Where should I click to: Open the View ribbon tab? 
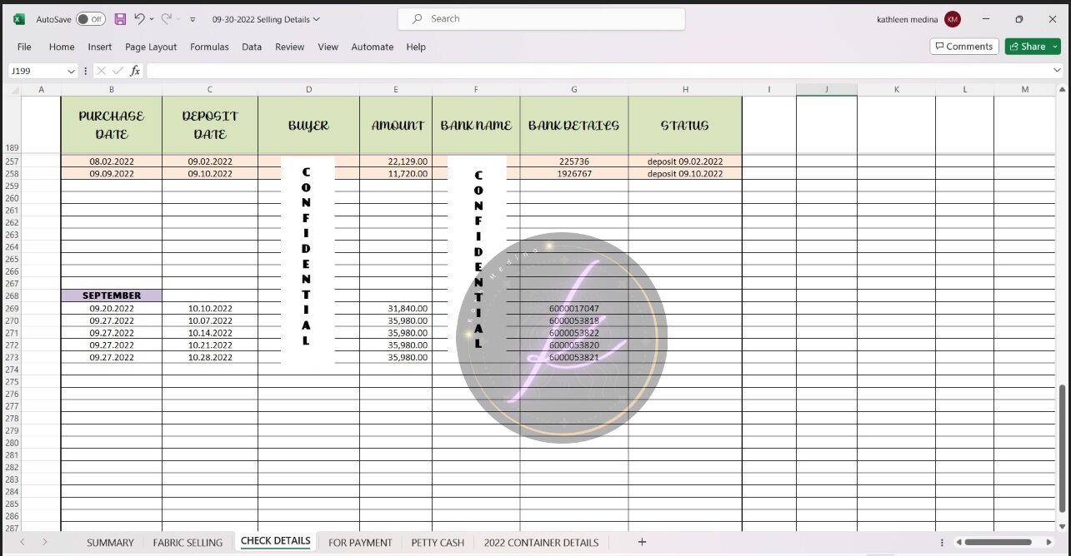pos(328,47)
